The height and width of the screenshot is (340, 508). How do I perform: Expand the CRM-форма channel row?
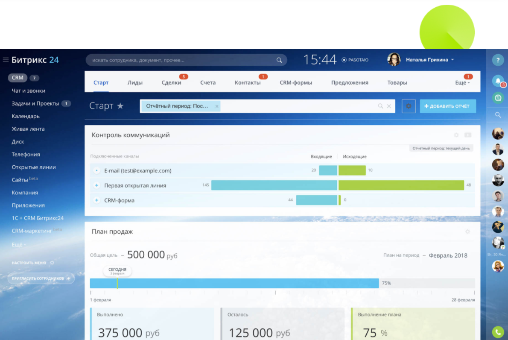pyautogui.click(x=96, y=200)
